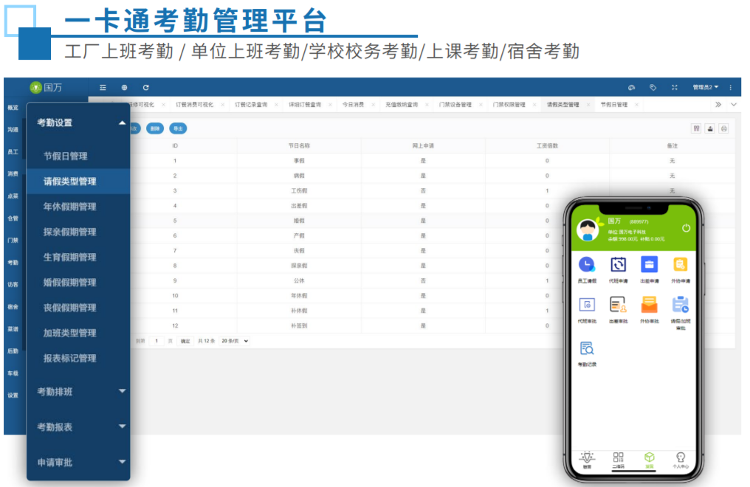Image resolution: width=750 pixels, height=487 pixels.
Task: Click the 导出 export button
Action: [x=177, y=128]
